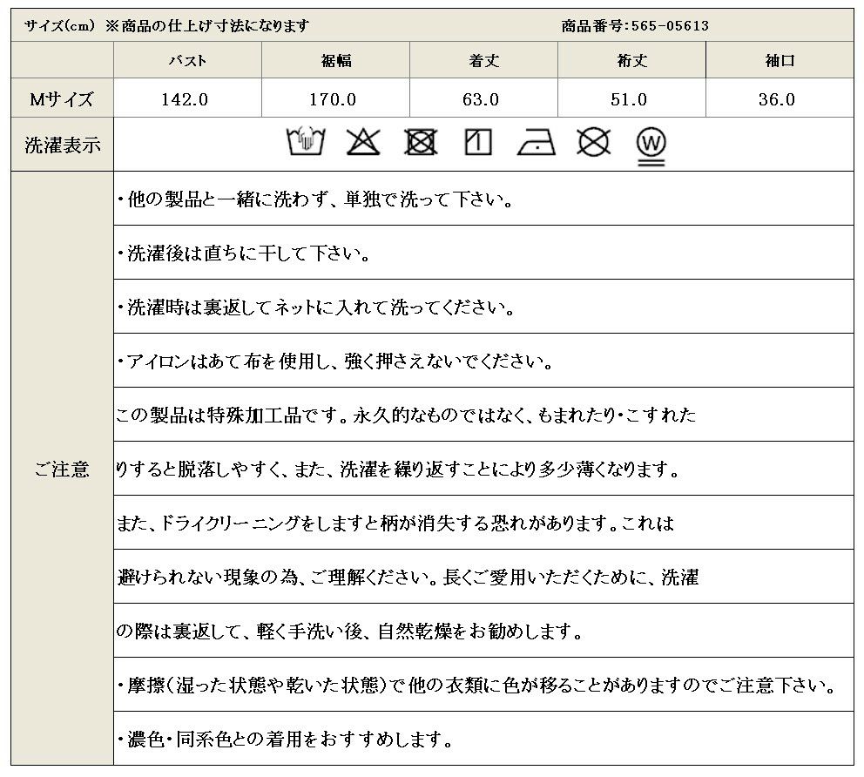This screenshot has width=864, height=777.
Task: Click the bust value 142.0
Action: 186,99
